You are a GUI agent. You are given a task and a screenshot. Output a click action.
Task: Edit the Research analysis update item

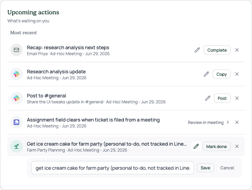[206, 74]
